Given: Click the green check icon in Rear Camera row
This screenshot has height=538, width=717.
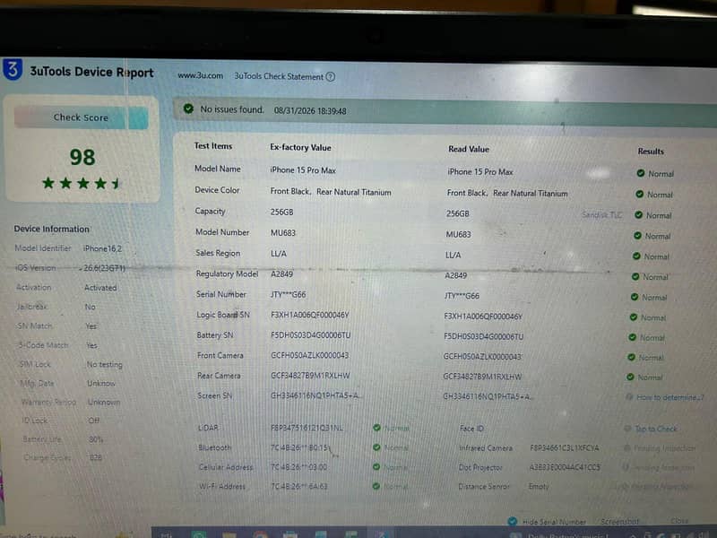Looking at the screenshot, I should pos(630,377).
